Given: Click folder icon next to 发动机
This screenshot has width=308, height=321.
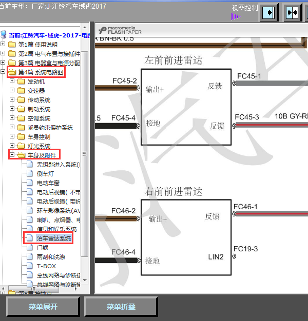Looking at the screenshot, I should (21, 82).
